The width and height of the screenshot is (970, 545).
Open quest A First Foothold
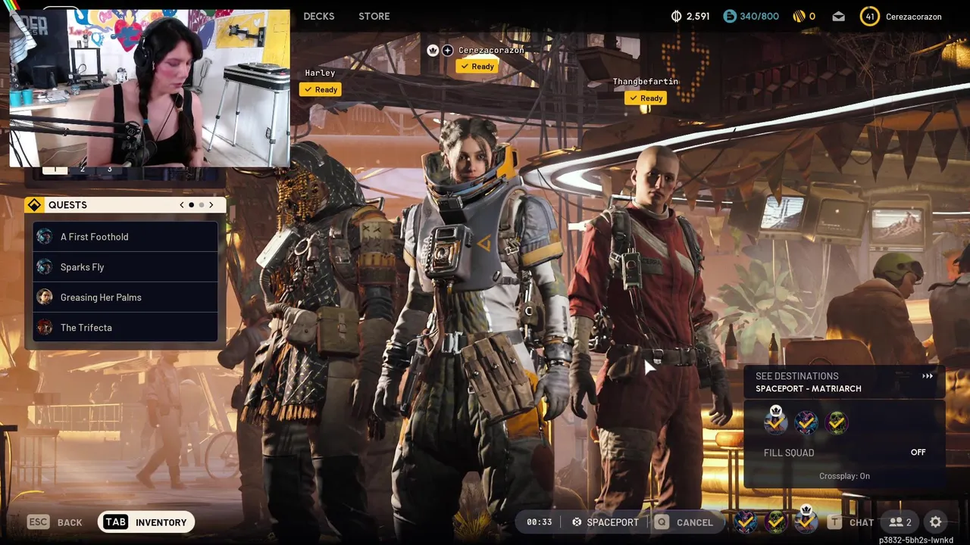click(125, 237)
